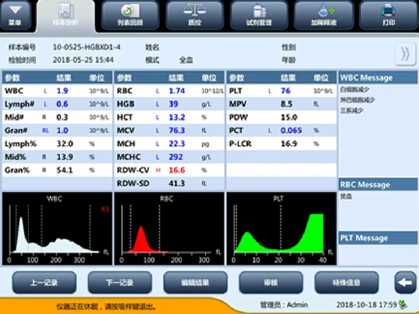Click the 审核 validate button
This screenshot has height=314, width=419.
[271, 283]
